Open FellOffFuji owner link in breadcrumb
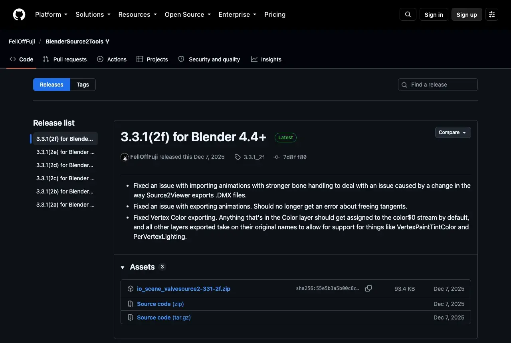The height and width of the screenshot is (343, 511). click(x=22, y=41)
